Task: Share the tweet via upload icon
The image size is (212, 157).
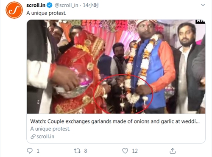Action: tap(173, 151)
